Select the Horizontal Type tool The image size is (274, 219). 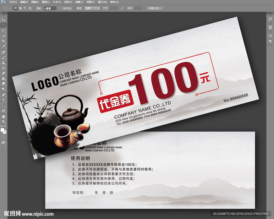coord(3,100)
